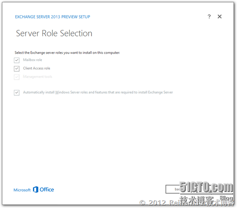Viewport: 237px width, 208px height.
Task: Uncheck automatically install Windows Server roles checkbox
Action: [16, 93]
